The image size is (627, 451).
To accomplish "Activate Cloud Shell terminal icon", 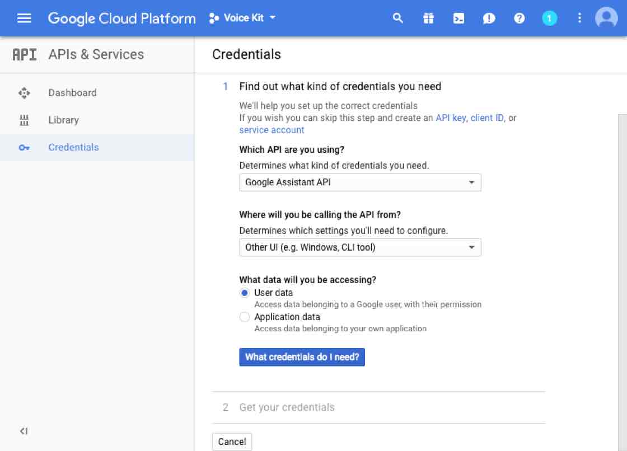I will click(458, 18).
